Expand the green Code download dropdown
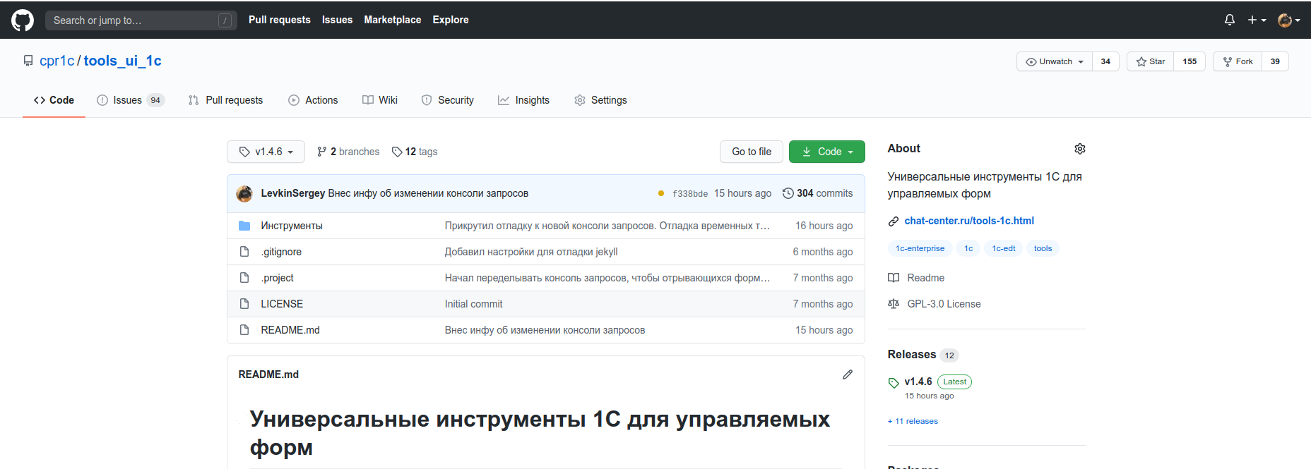The width and height of the screenshot is (1311, 469). tap(827, 152)
